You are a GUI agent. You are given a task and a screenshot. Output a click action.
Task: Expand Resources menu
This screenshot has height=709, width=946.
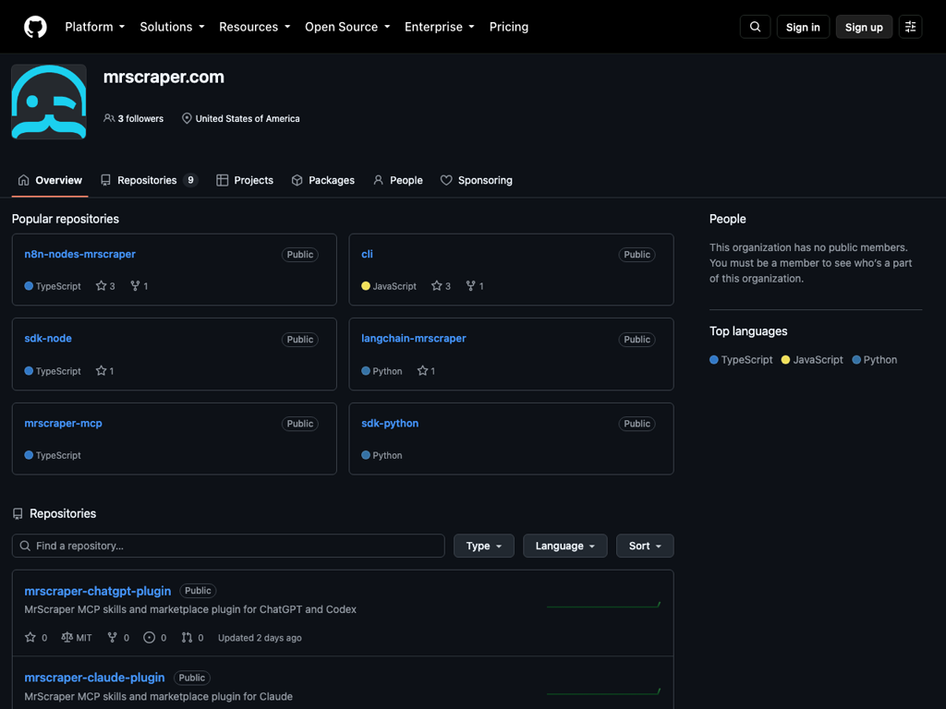tap(255, 27)
